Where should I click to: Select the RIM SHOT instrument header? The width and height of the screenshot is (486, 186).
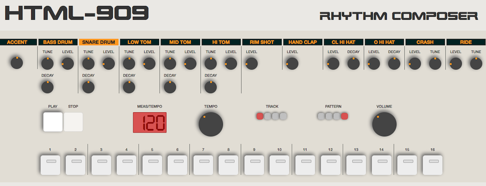pos(262,42)
